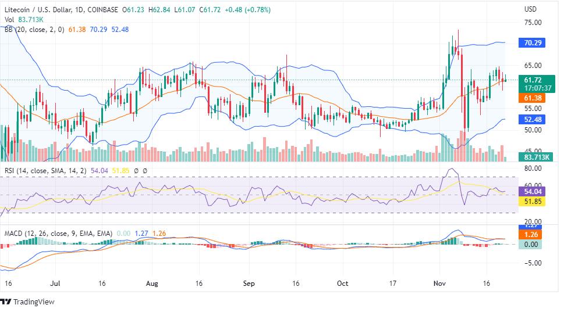Viewport: 564px width, 312px height.
Task: Click the 80.00 RSI scale value
Action: coord(533,168)
